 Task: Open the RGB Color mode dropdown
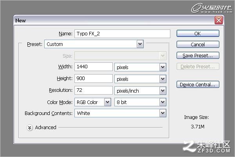tap(93, 102)
